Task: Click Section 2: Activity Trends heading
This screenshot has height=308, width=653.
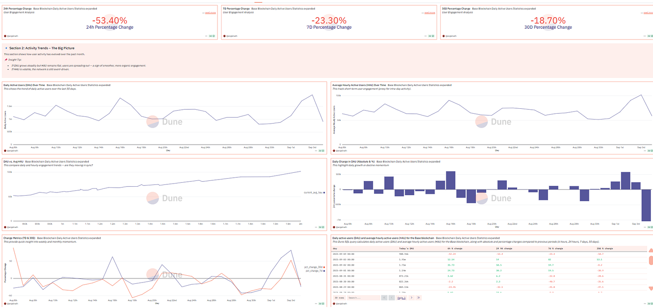Action: [x=42, y=48]
